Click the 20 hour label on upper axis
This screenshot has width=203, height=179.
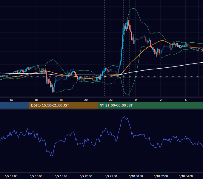86,100
